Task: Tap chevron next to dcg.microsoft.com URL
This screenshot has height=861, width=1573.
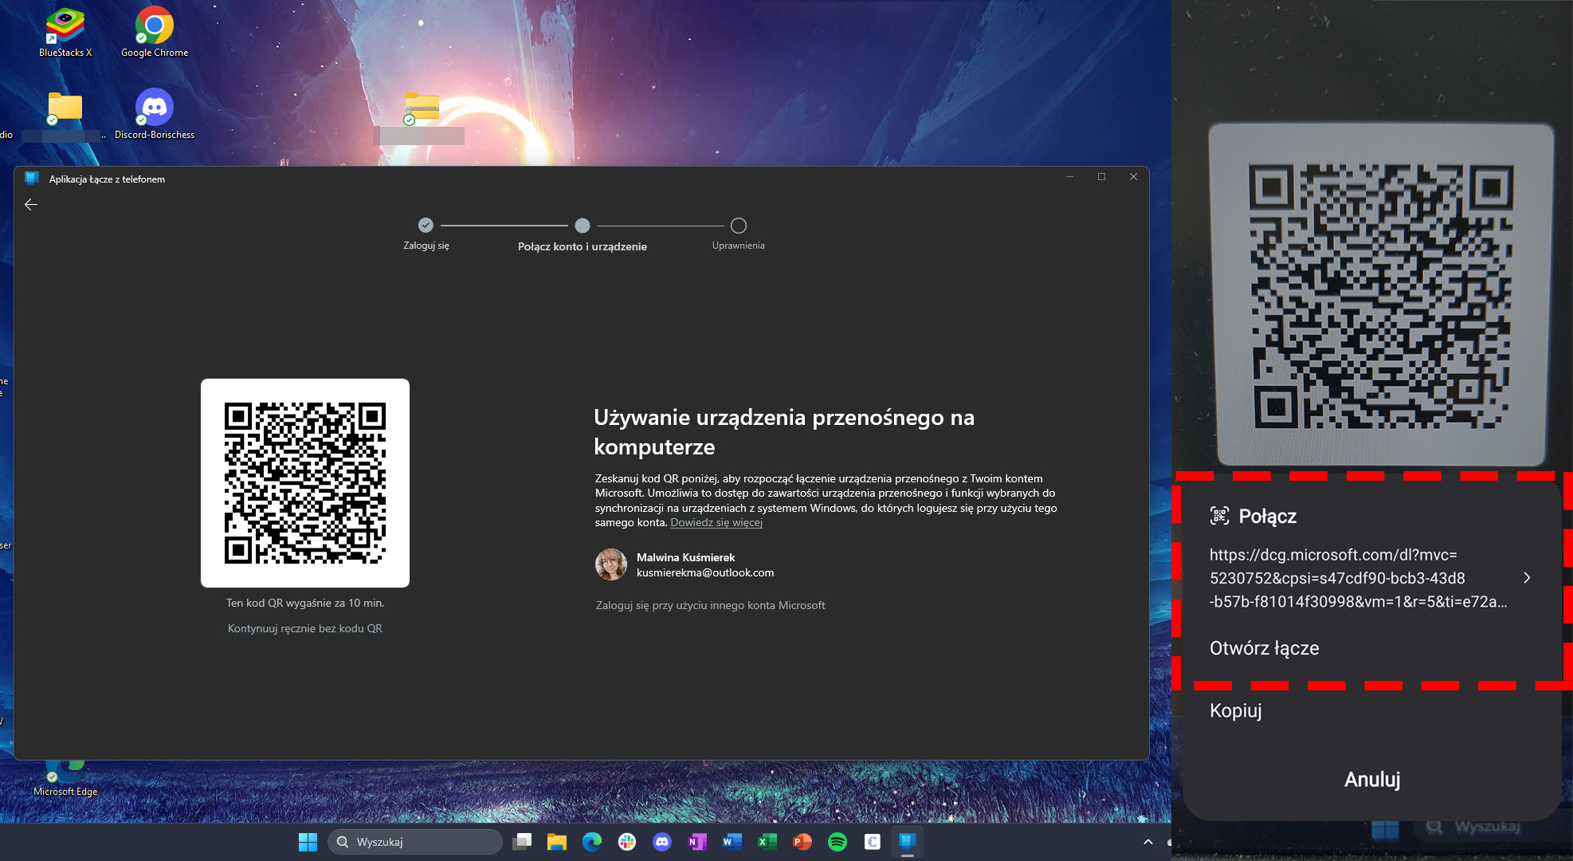Action: (1527, 578)
